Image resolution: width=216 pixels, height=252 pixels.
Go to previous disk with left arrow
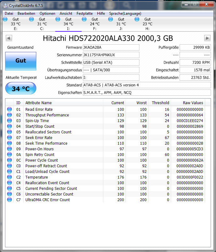[9, 38]
